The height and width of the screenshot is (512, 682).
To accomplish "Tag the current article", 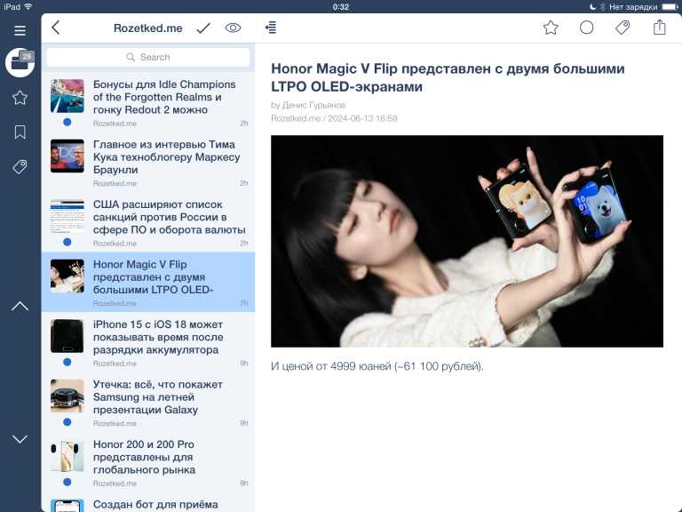I will click(623, 28).
